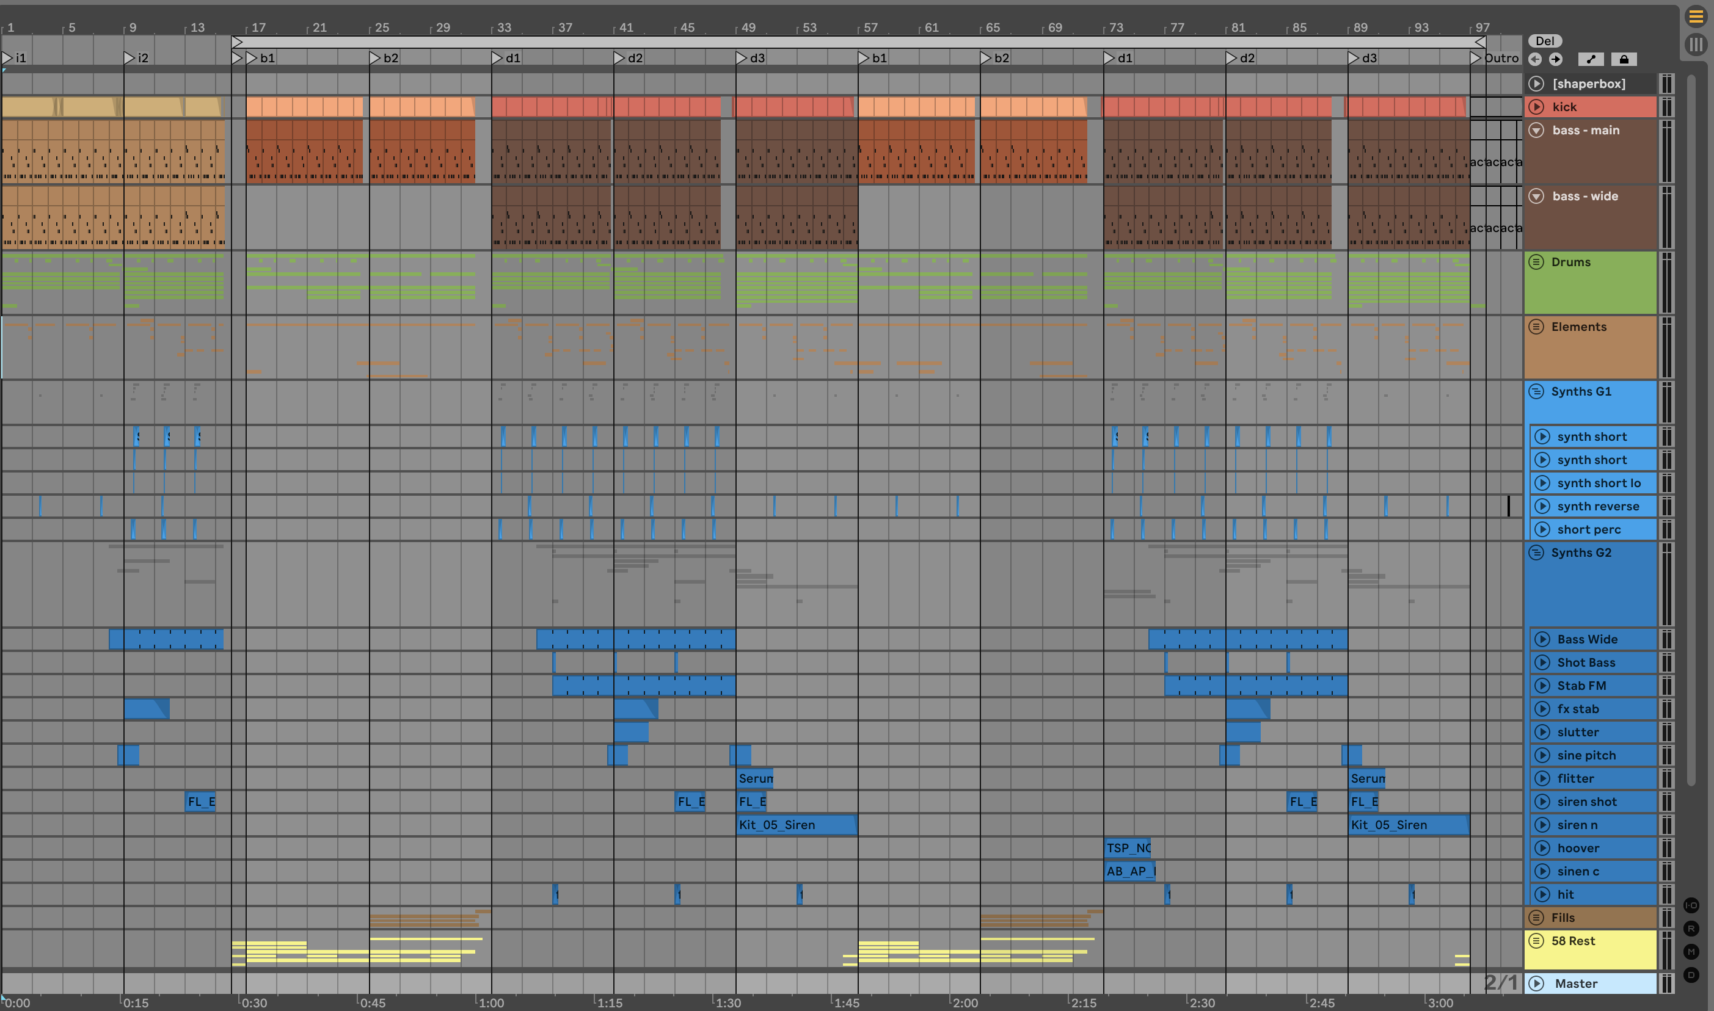Select the Synths G2 track header
The height and width of the screenshot is (1011, 1714).
(1581, 553)
